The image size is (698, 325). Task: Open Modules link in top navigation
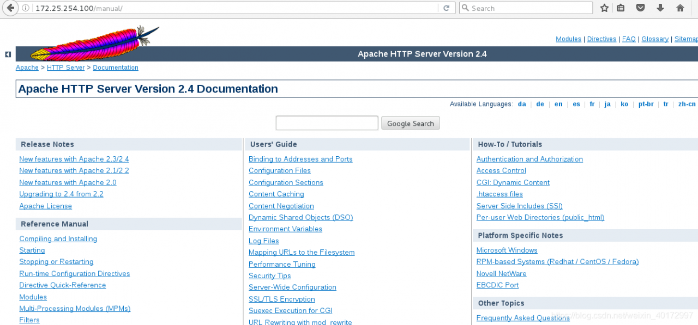(x=568, y=39)
